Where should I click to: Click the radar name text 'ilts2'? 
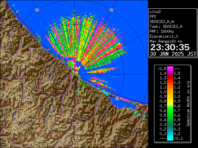(155, 12)
